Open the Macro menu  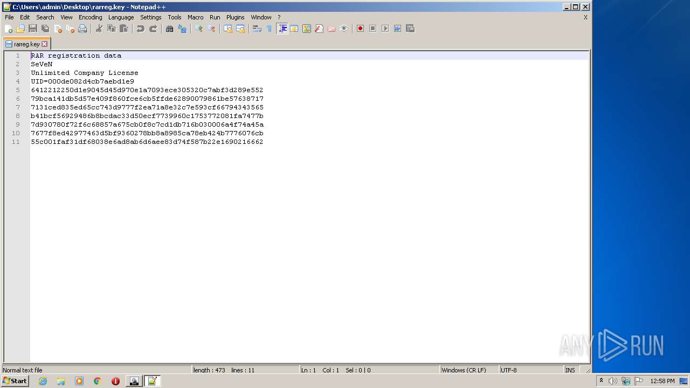(195, 17)
